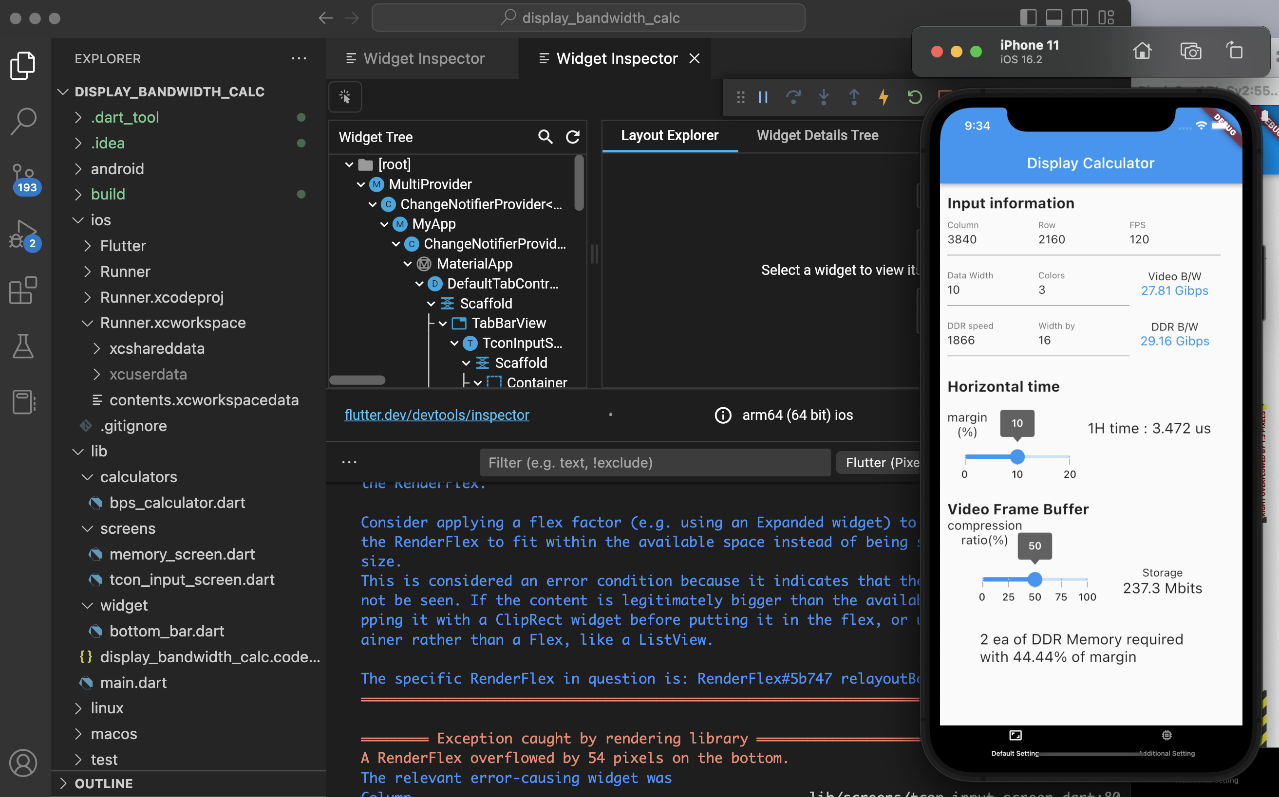Take a simulator screenshot with camera icon
1279x797 pixels.
[x=1190, y=51]
